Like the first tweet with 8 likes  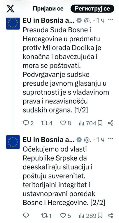pos(66,123)
